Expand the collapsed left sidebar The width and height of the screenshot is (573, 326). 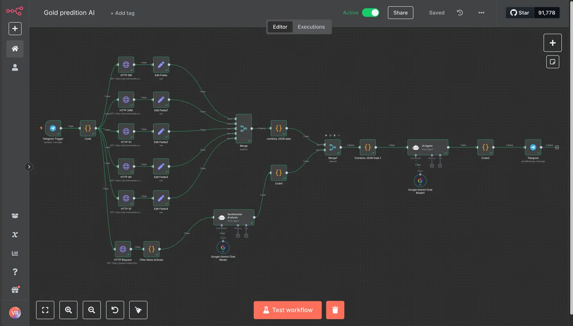click(x=29, y=167)
